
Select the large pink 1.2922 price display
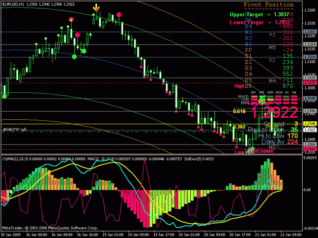[x=274, y=113]
